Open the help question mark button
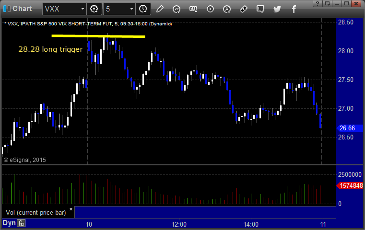365x230 pixels. tap(318, 3)
